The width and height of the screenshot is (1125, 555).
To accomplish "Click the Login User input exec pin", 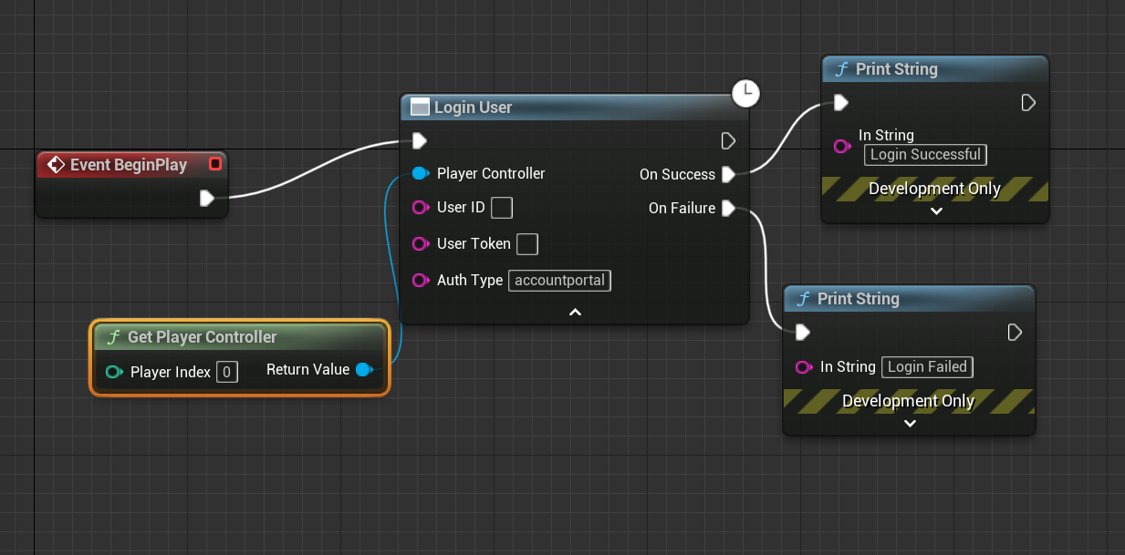I will tap(419, 140).
